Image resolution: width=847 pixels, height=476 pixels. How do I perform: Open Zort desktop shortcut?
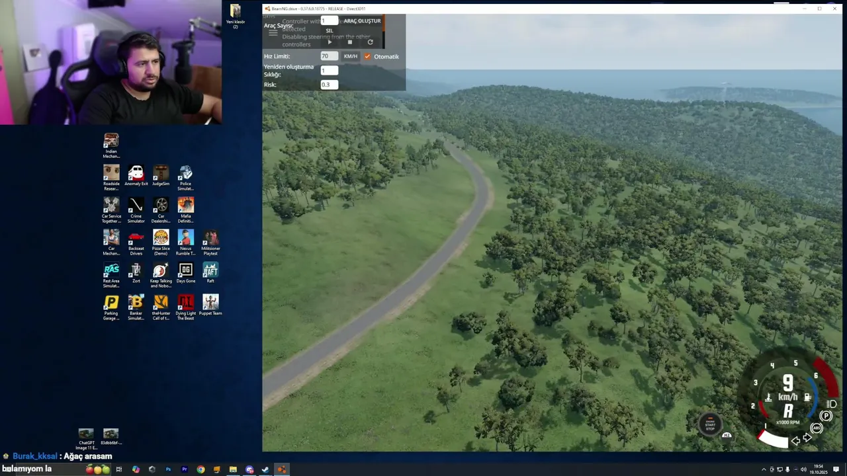pyautogui.click(x=136, y=273)
